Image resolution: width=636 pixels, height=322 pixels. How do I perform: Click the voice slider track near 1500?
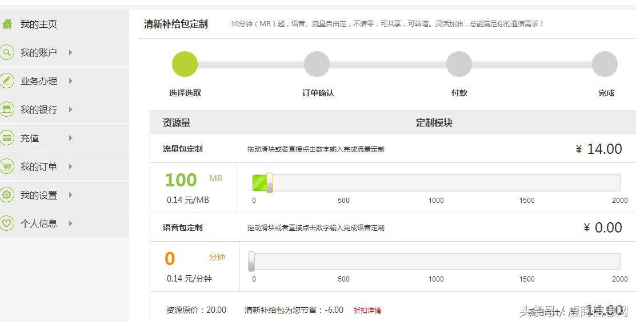click(x=527, y=262)
